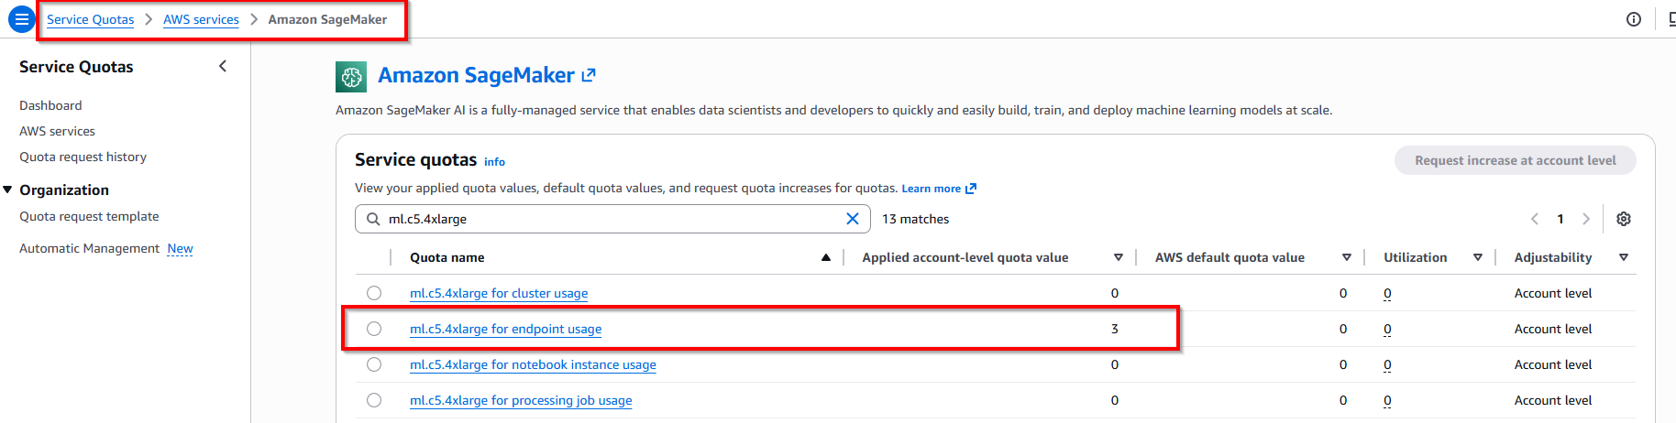Click into the quota search input field
Viewport: 1676px width, 423px height.
coord(605,219)
